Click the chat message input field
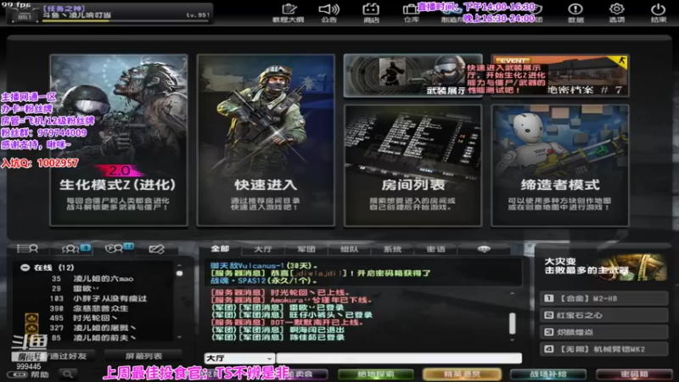Image resolution: width=679 pixels, height=382 pixels. click(x=399, y=358)
